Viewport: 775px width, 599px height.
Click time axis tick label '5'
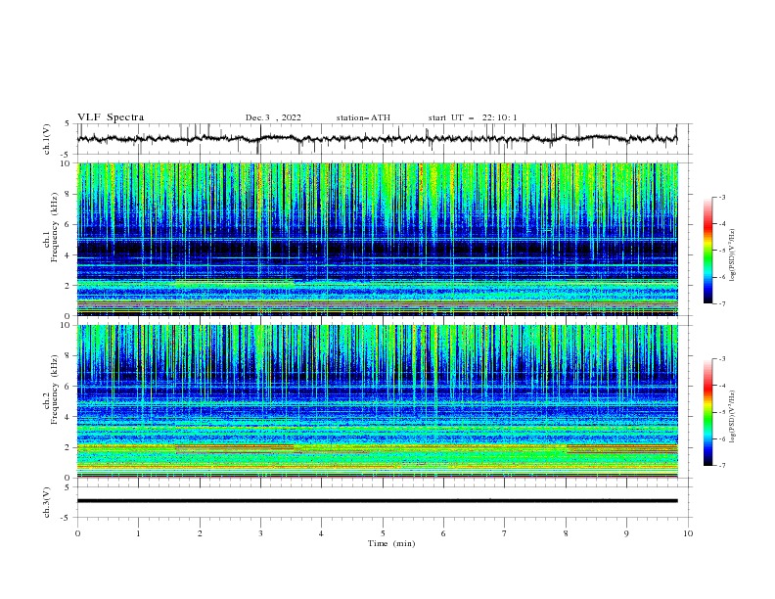point(383,533)
